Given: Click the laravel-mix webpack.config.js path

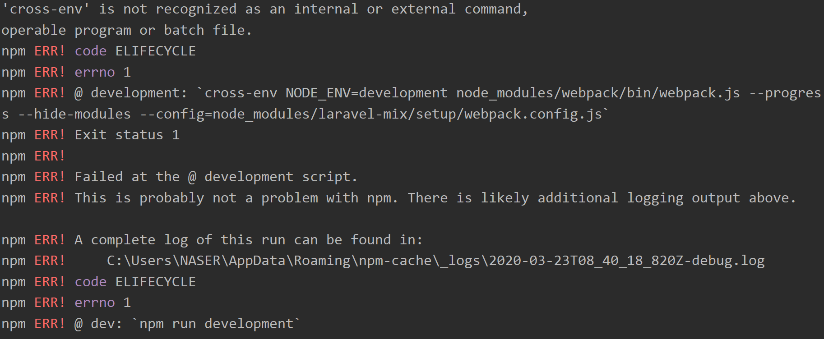Looking at the screenshot, I should (x=407, y=114).
